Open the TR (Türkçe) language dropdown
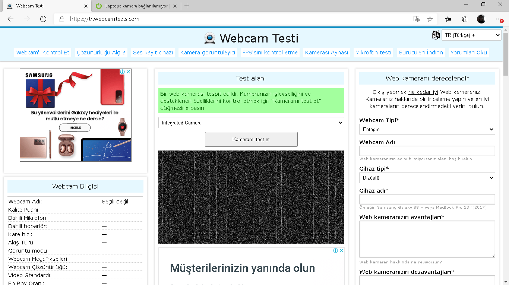Viewport: 509px width, 285px height. tap(471, 35)
